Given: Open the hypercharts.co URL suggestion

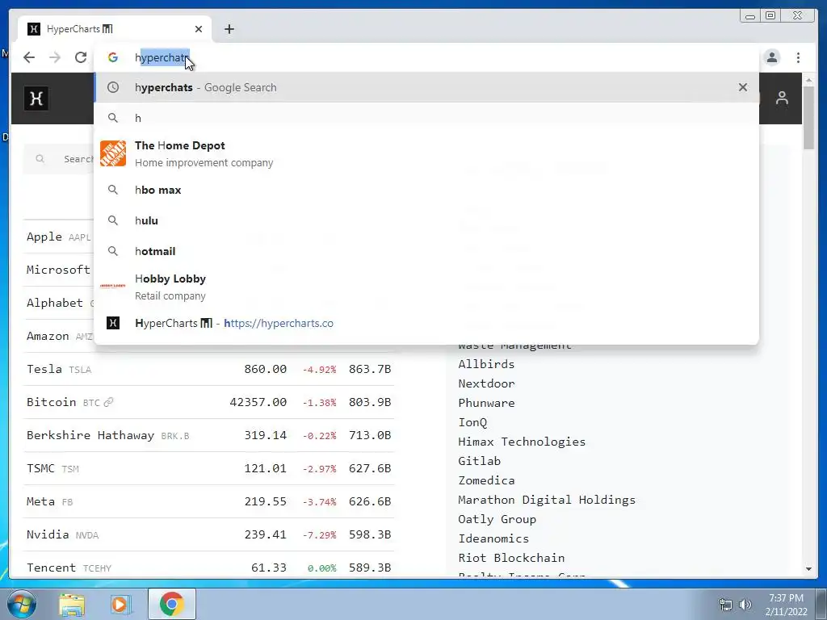Looking at the screenshot, I should [x=426, y=323].
